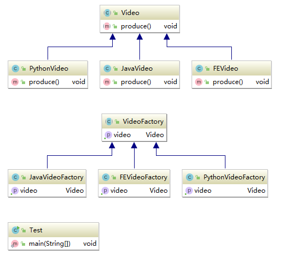Click void return type in PythonVideo node
The height and width of the screenshot is (257, 281).
coord(79,82)
